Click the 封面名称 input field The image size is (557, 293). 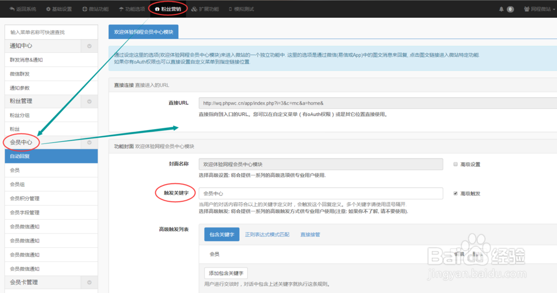pyautogui.click(x=321, y=164)
